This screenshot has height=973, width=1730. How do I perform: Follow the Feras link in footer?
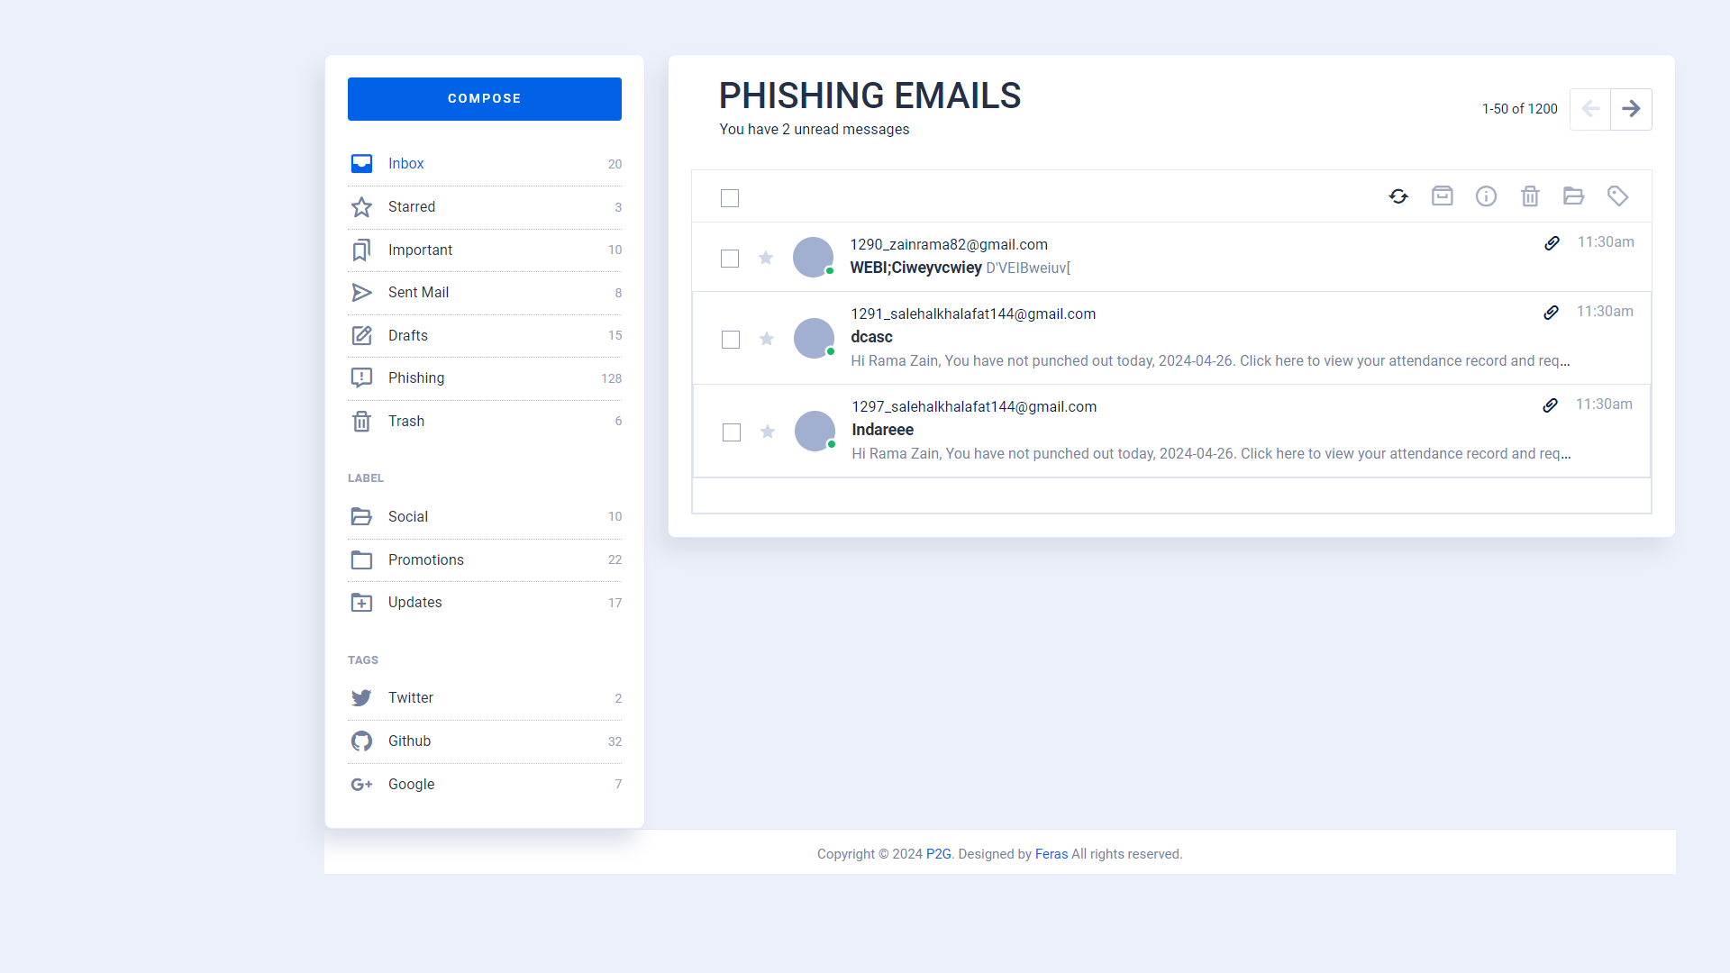[x=1051, y=854]
